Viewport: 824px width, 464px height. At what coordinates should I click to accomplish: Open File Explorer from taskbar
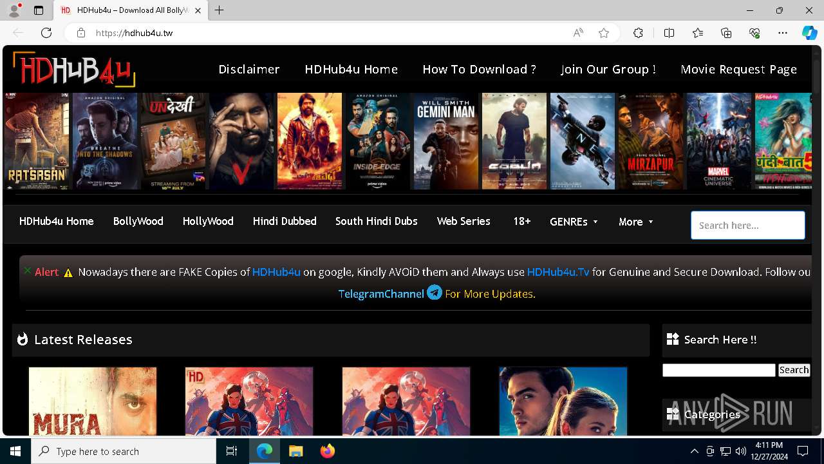point(295,451)
